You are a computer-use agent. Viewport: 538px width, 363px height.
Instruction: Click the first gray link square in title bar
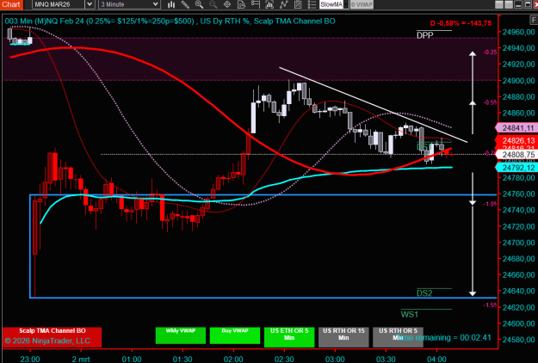pyautogui.click(x=499, y=4)
